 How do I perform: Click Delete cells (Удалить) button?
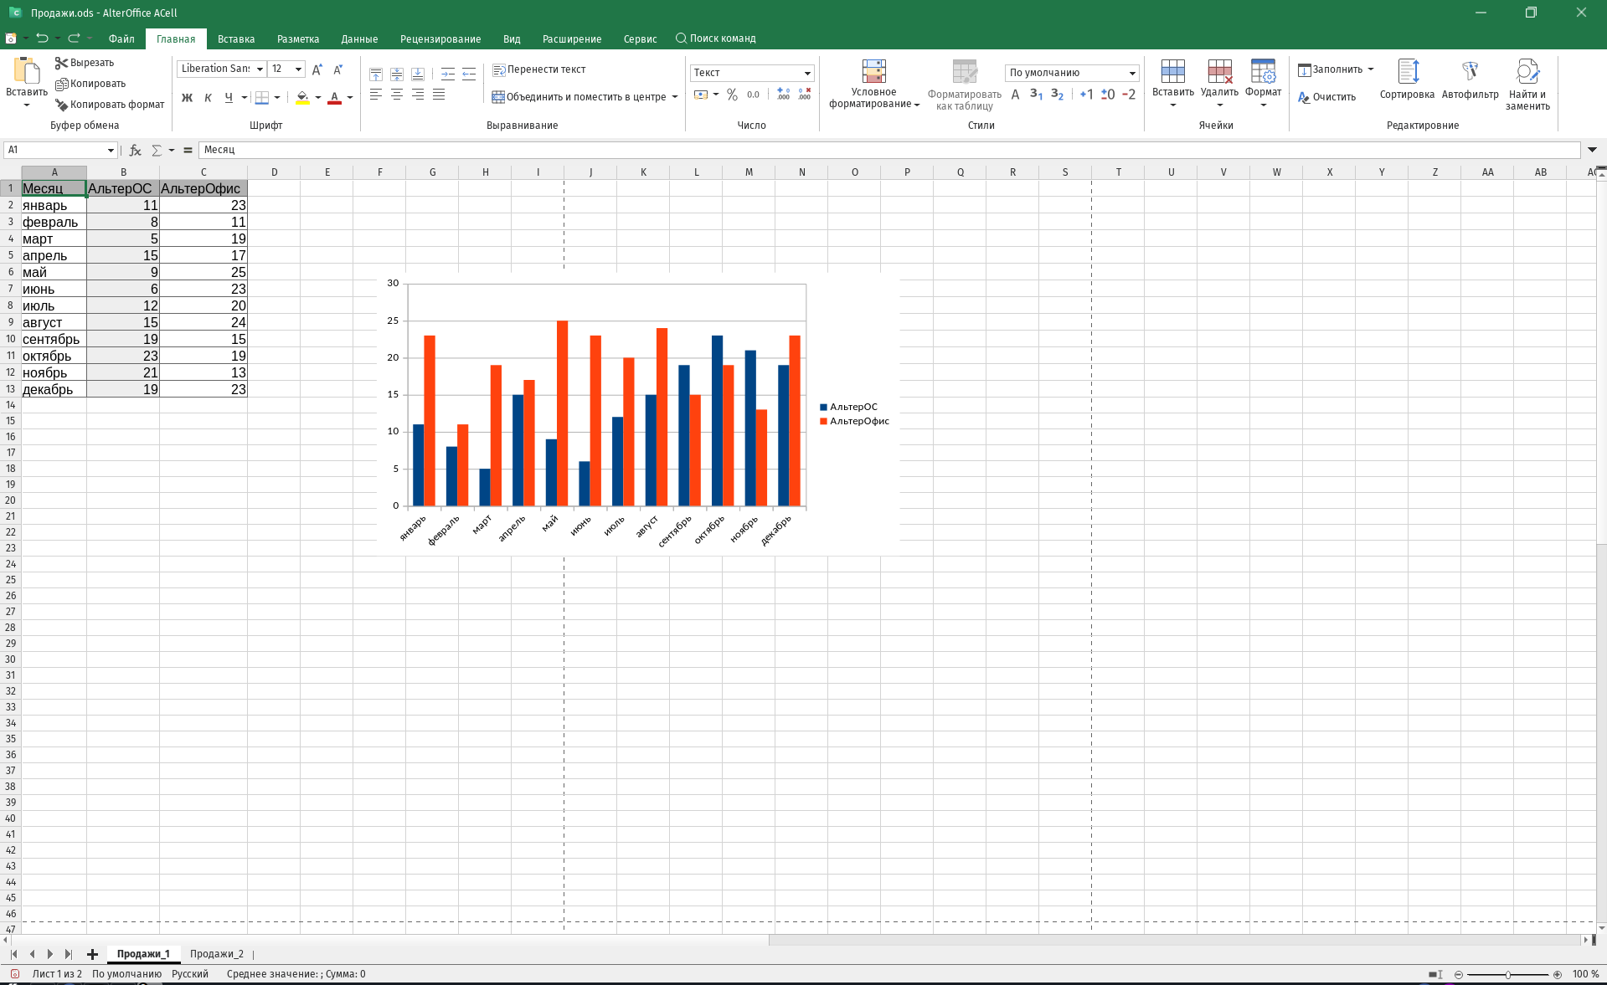[x=1219, y=82]
